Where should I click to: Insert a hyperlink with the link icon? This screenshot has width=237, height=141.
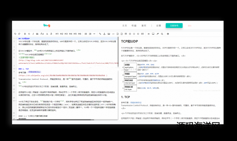pyautogui.click(x=100, y=34)
